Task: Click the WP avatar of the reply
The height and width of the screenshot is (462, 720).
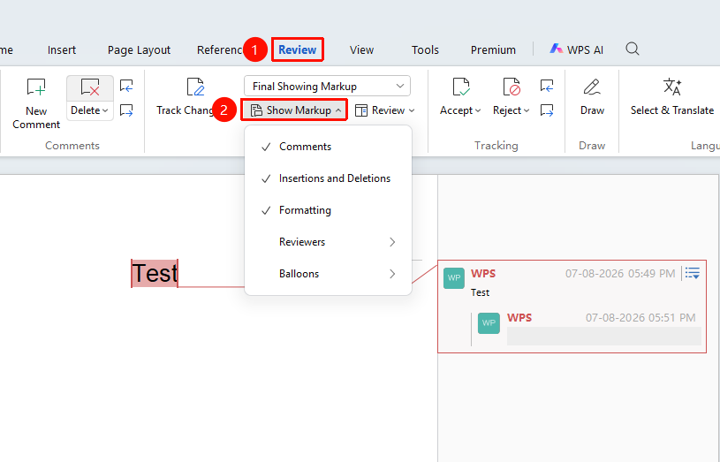Action: coord(489,322)
